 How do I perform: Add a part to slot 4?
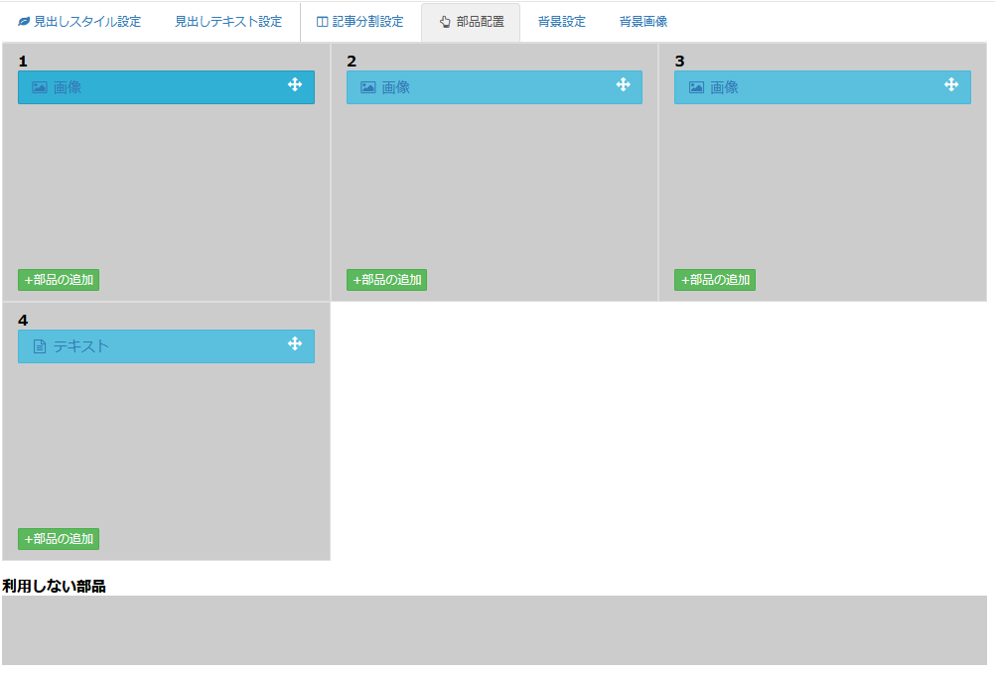[59, 539]
